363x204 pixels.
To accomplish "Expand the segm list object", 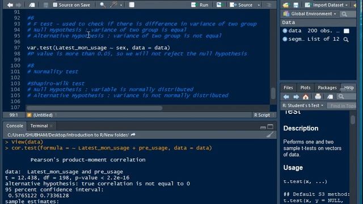I will pyautogui.click(x=285, y=39).
